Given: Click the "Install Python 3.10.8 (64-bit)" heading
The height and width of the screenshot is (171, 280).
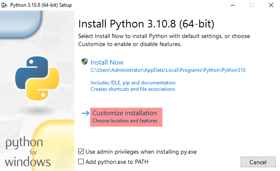Looking at the screenshot, I should pyautogui.click(x=146, y=23).
